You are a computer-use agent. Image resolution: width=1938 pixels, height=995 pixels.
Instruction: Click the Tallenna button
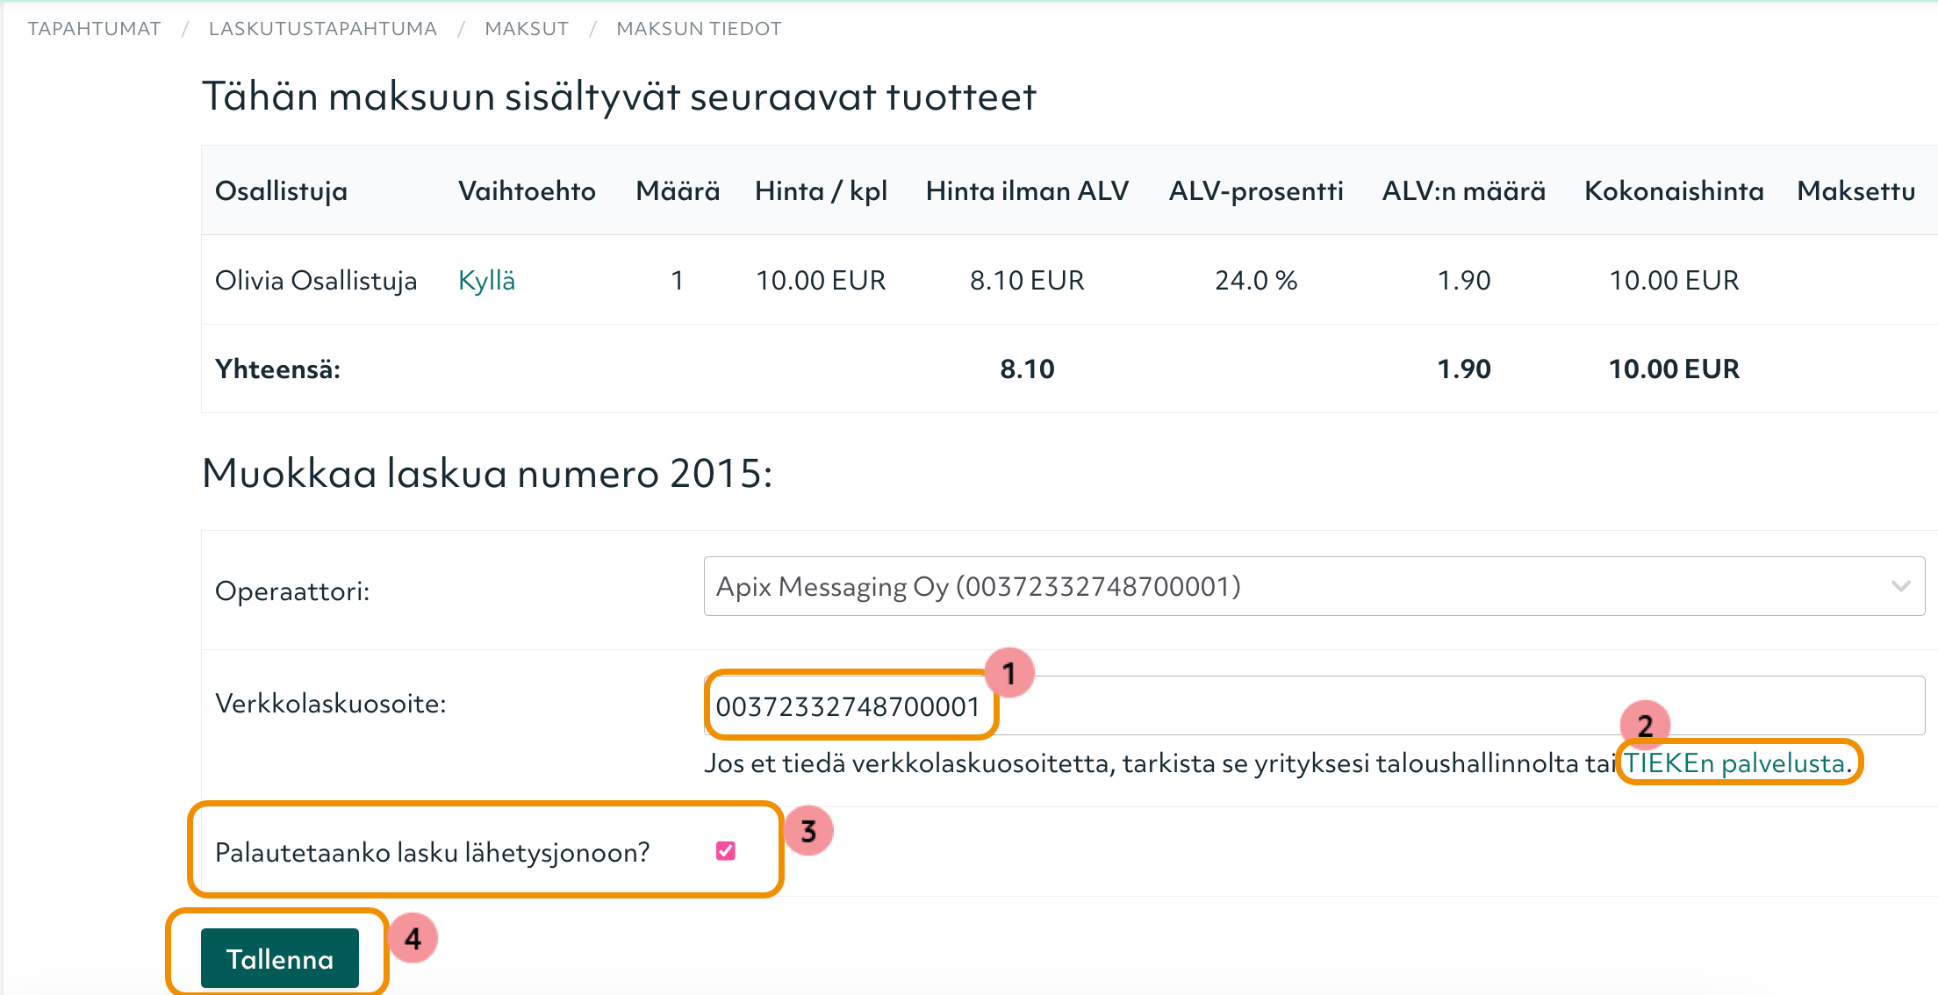[280, 958]
